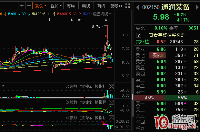The height and width of the screenshot is (132, 200).
Task: Click the plus zoom-in chart button
Action: [22, 5]
